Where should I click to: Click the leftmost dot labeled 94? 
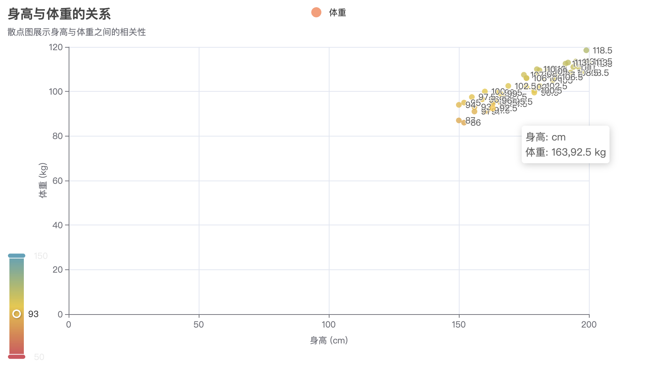[x=459, y=105]
